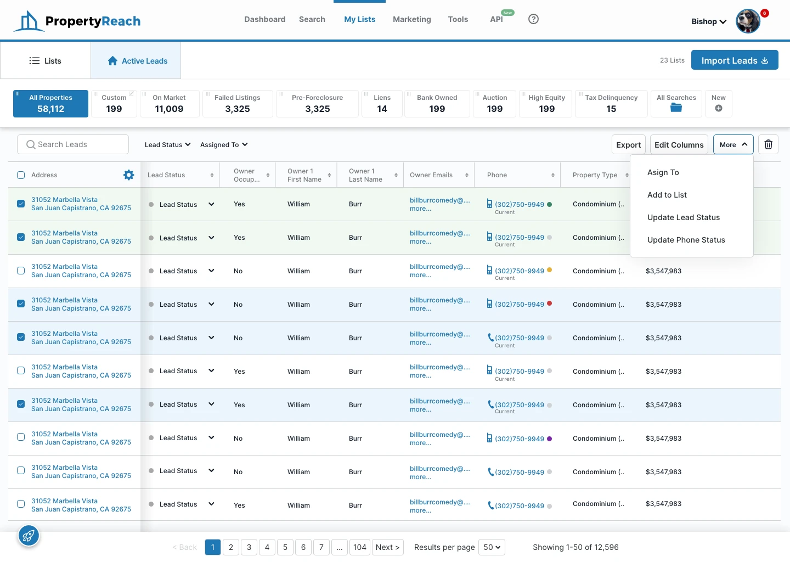This screenshot has width=790, height=562.
Task: Open the Marketing nav item
Action: click(x=412, y=19)
